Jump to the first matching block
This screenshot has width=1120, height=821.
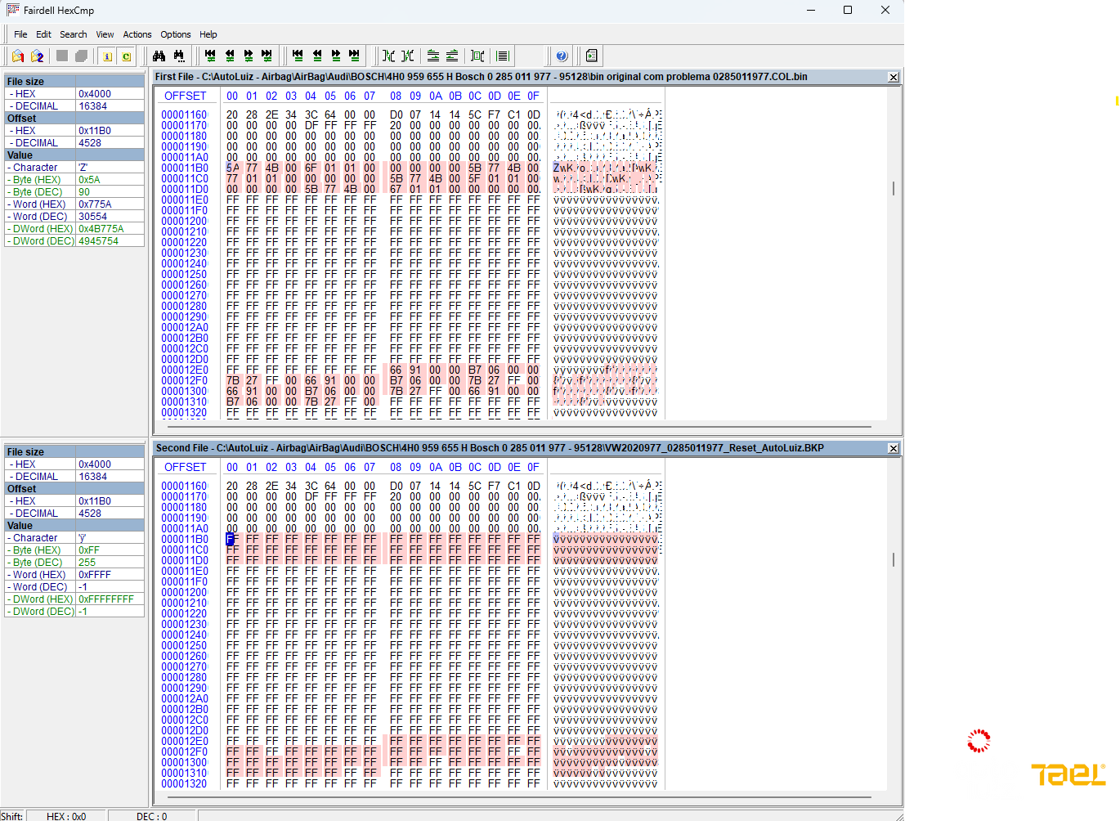298,56
